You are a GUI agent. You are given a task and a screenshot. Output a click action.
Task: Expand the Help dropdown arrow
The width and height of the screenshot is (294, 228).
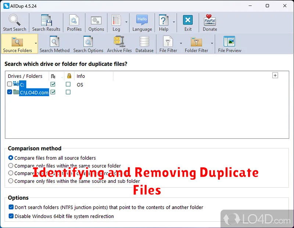tap(172, 22)
